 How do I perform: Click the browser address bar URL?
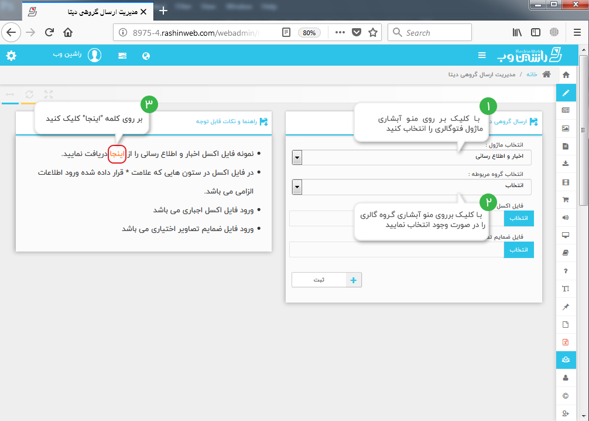click(x=196, y=33)
